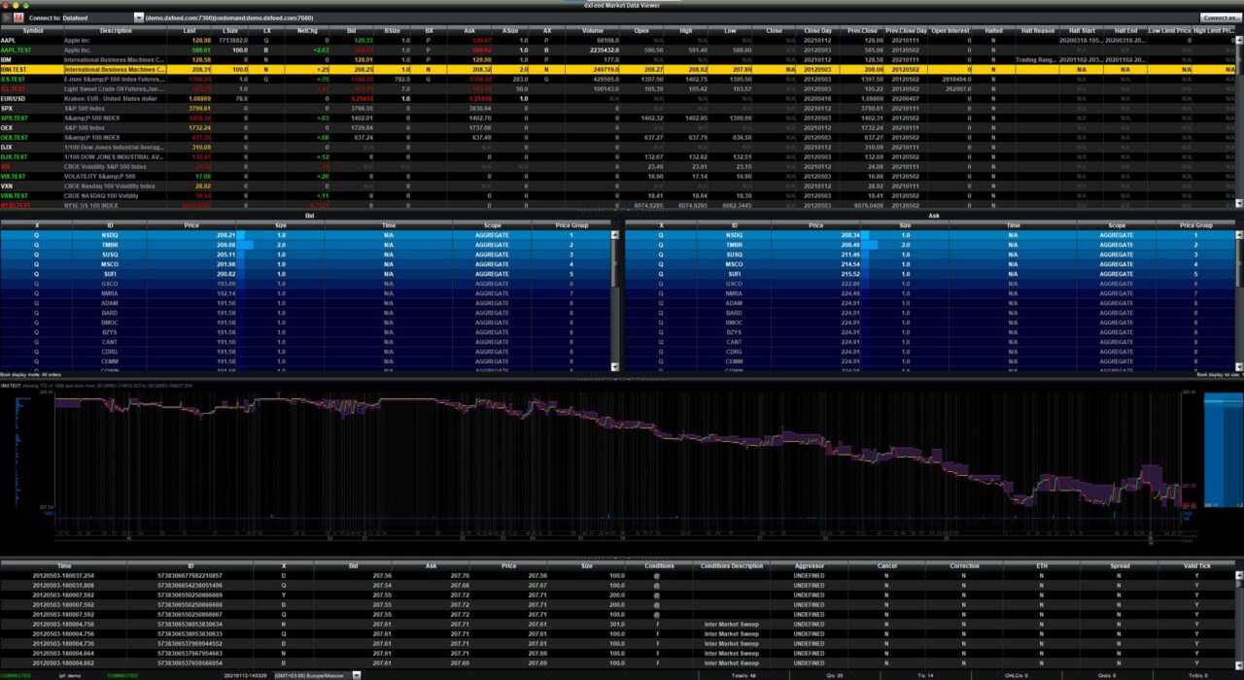Click Valid Tick column header
The height and width of the screenshot is (680, 1244).
point(1195,565)
